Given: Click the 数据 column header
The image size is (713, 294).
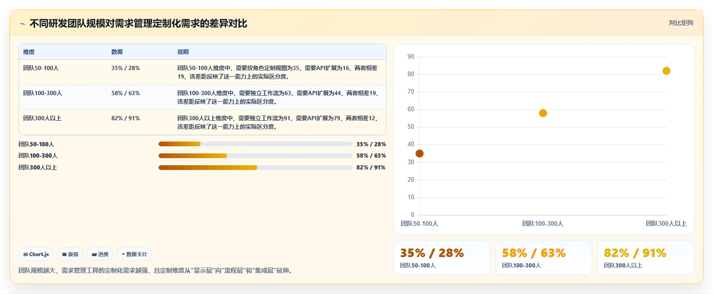Looking at the screenshot, I should 117,52.
